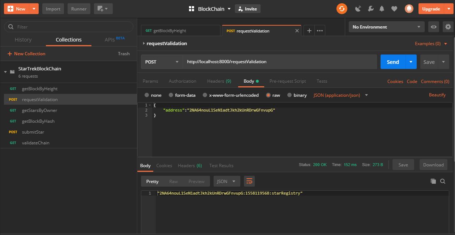Viewport: 455px width, 235px height.
Task: Click the request URL input field
Action: [x=280, y=62]
